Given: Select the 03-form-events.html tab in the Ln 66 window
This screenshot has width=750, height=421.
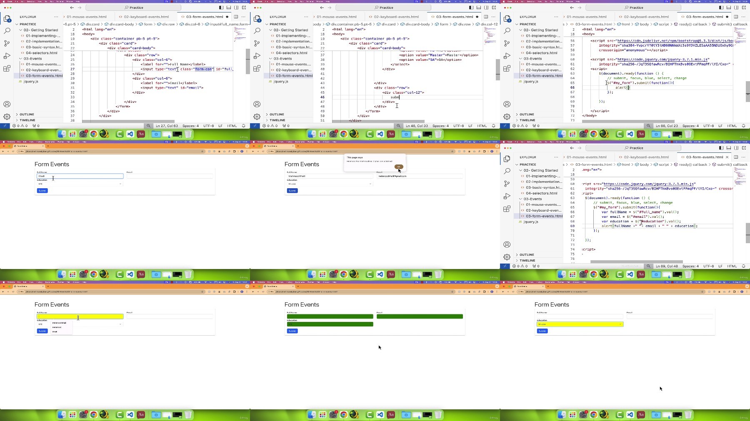Looking at the screenshot, I should [704, 17].
